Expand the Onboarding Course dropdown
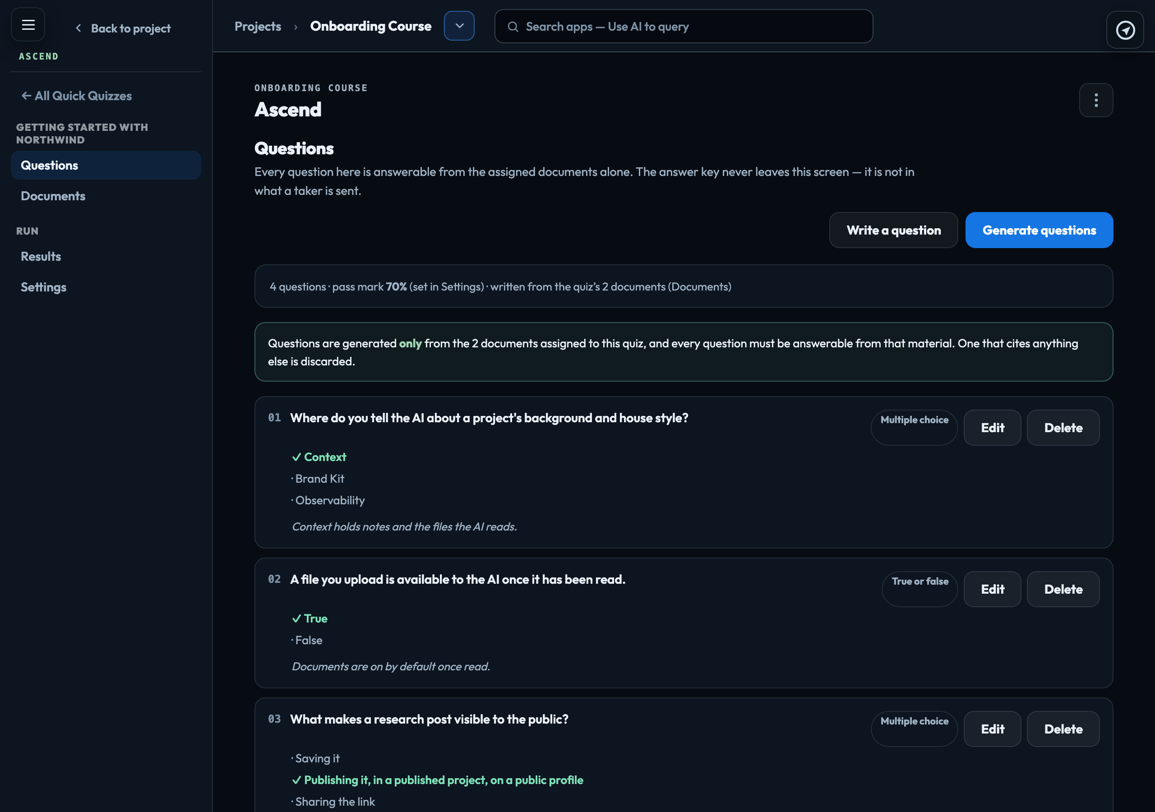This screenshot has height=812, width=1155. [x=459, y=26]
